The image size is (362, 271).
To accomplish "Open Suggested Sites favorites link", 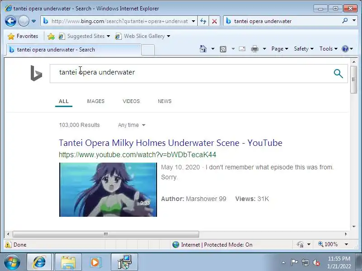I will (84, 36).
